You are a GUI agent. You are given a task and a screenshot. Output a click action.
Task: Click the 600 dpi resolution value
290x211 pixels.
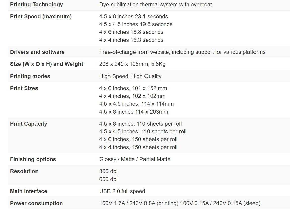(108, 179)
